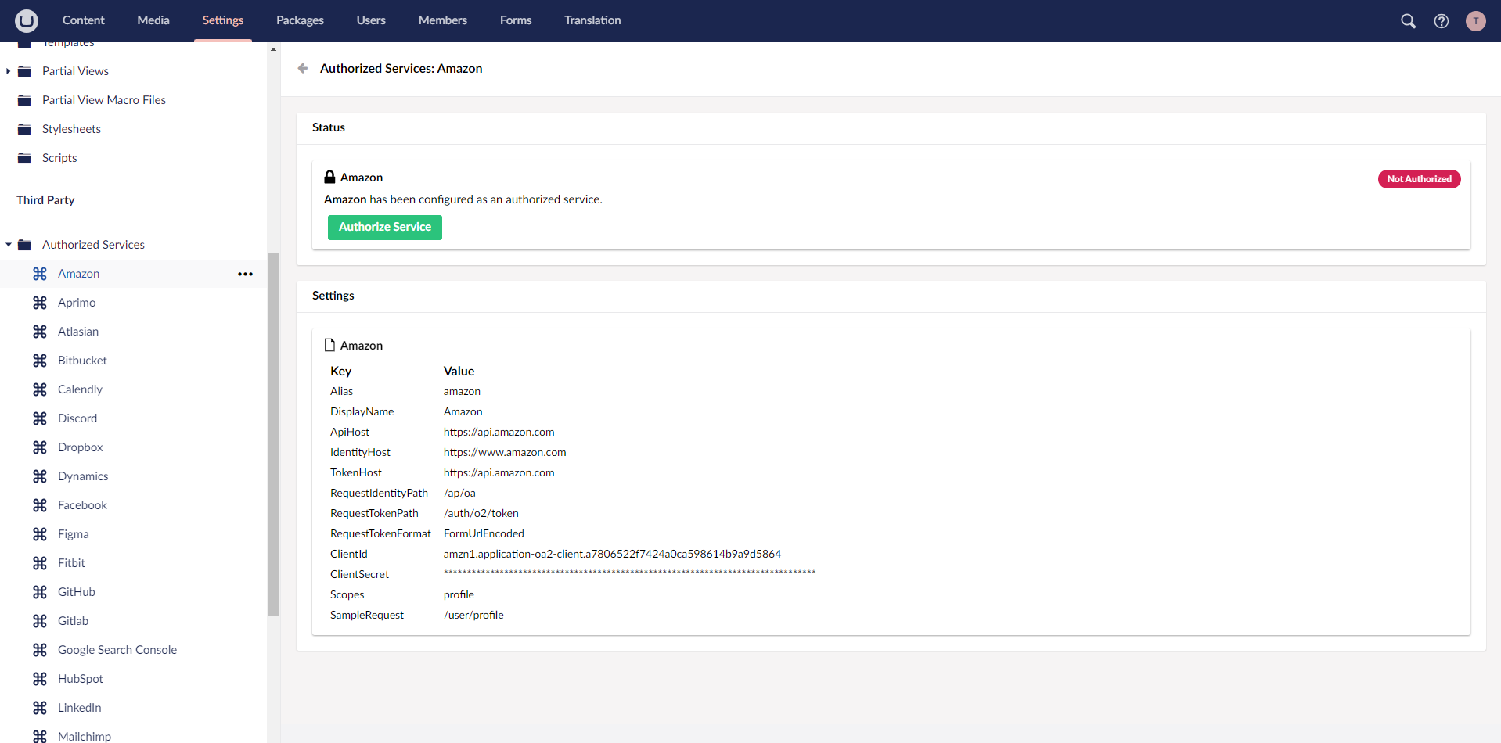1501x743 pixels.
Task: Click the Not Authorized status badge
Action: 1419,179
